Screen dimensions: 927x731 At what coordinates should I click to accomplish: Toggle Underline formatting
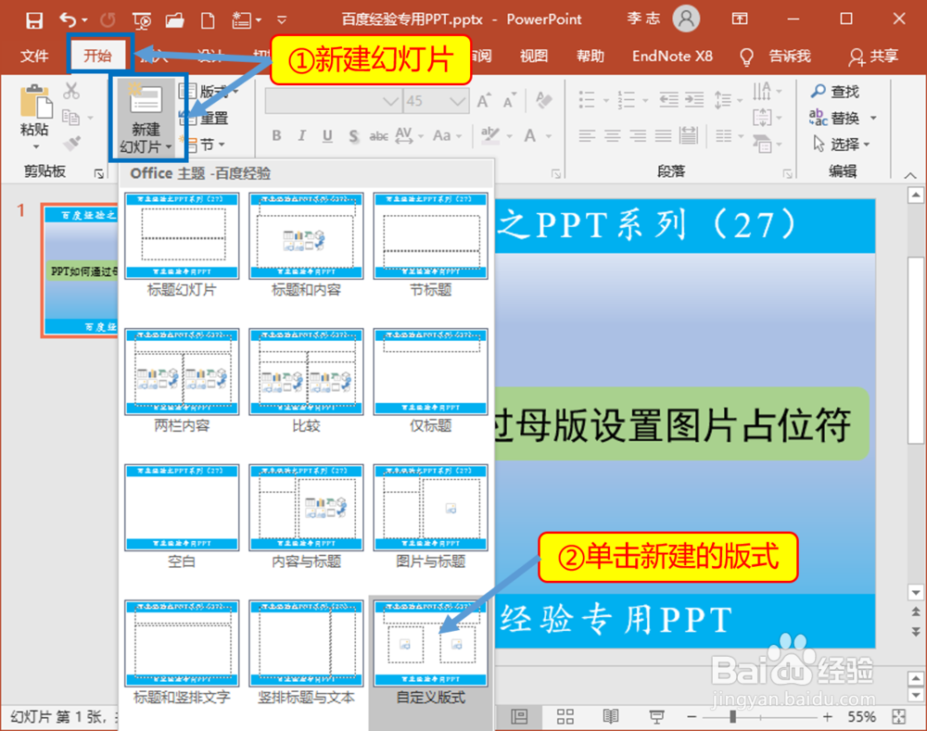pos(327,136)
